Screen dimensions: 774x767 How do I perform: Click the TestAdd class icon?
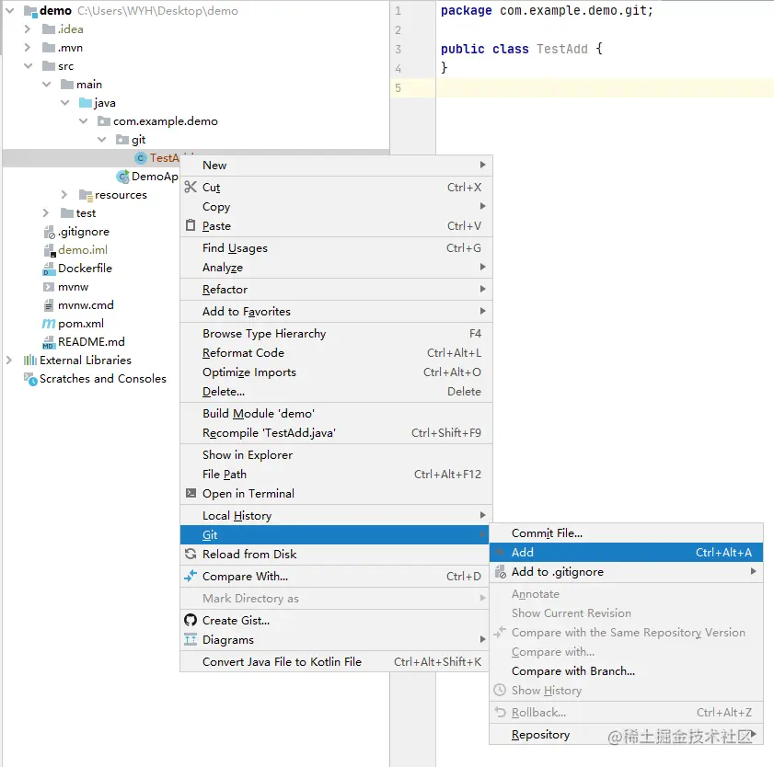tap(141, 158)
